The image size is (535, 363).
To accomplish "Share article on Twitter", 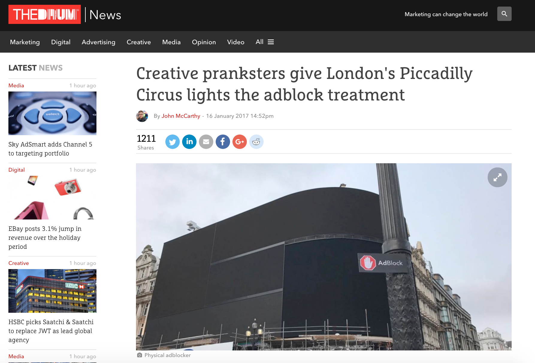I will pos(173,142).
